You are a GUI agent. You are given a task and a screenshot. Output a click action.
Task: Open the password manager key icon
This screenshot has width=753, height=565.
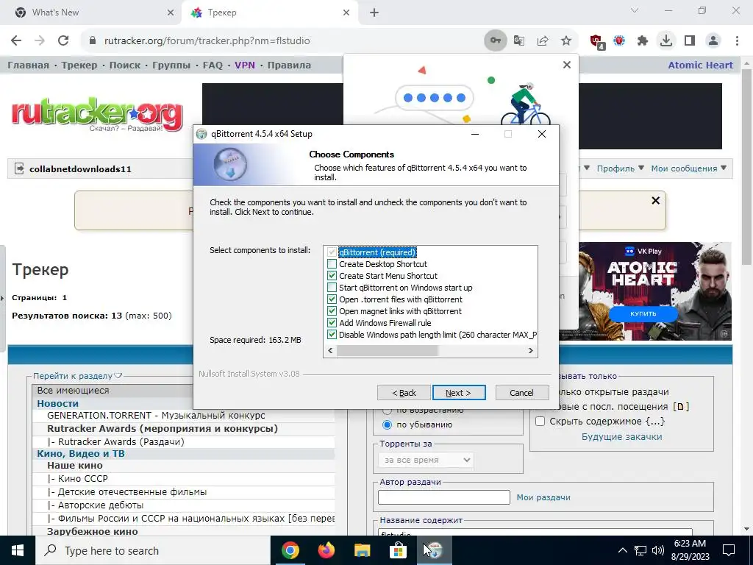click(495, 41)
